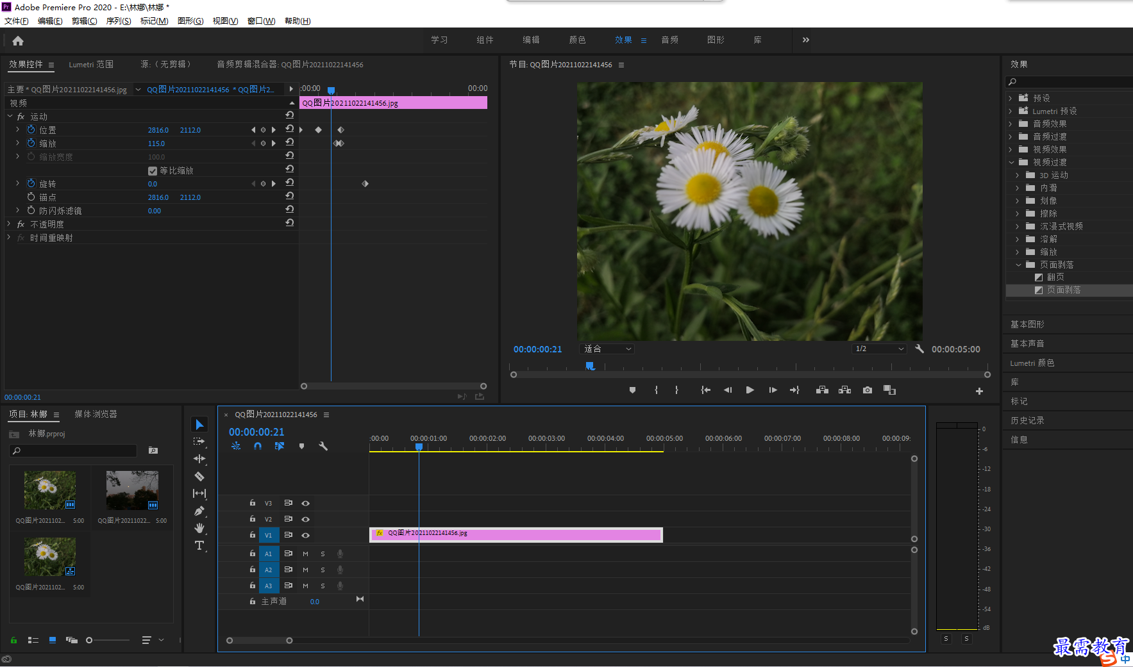Open the 1/2 playback resolution dropdown
Image resolution: width=1133 pixels, height=667 pixels.
pyautogui.click(x=879, y=349)
